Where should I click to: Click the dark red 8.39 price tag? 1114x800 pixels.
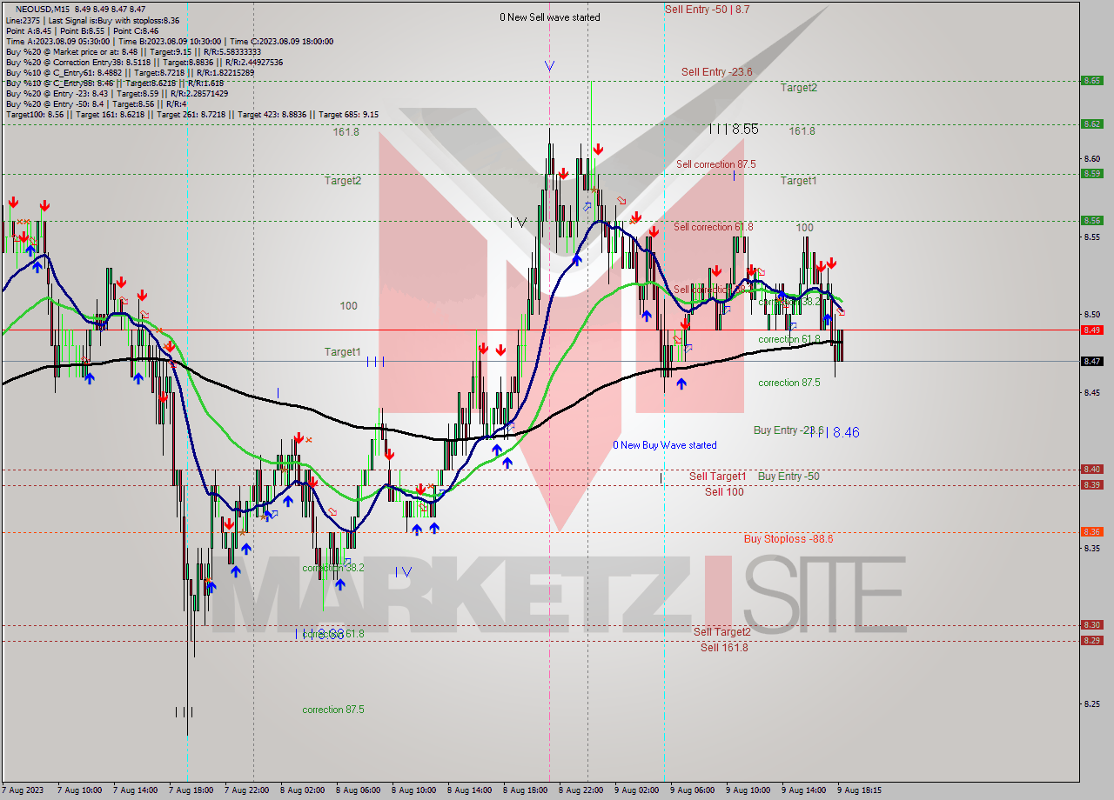click(x=1091, y=485)
